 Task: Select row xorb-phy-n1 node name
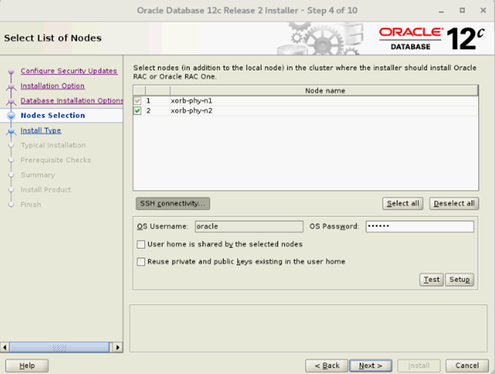pyautogui.click(x=324, y=101)
